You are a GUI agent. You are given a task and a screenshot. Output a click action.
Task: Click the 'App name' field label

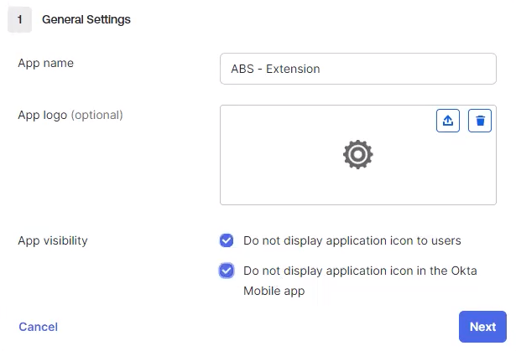(x=45, y=63)
